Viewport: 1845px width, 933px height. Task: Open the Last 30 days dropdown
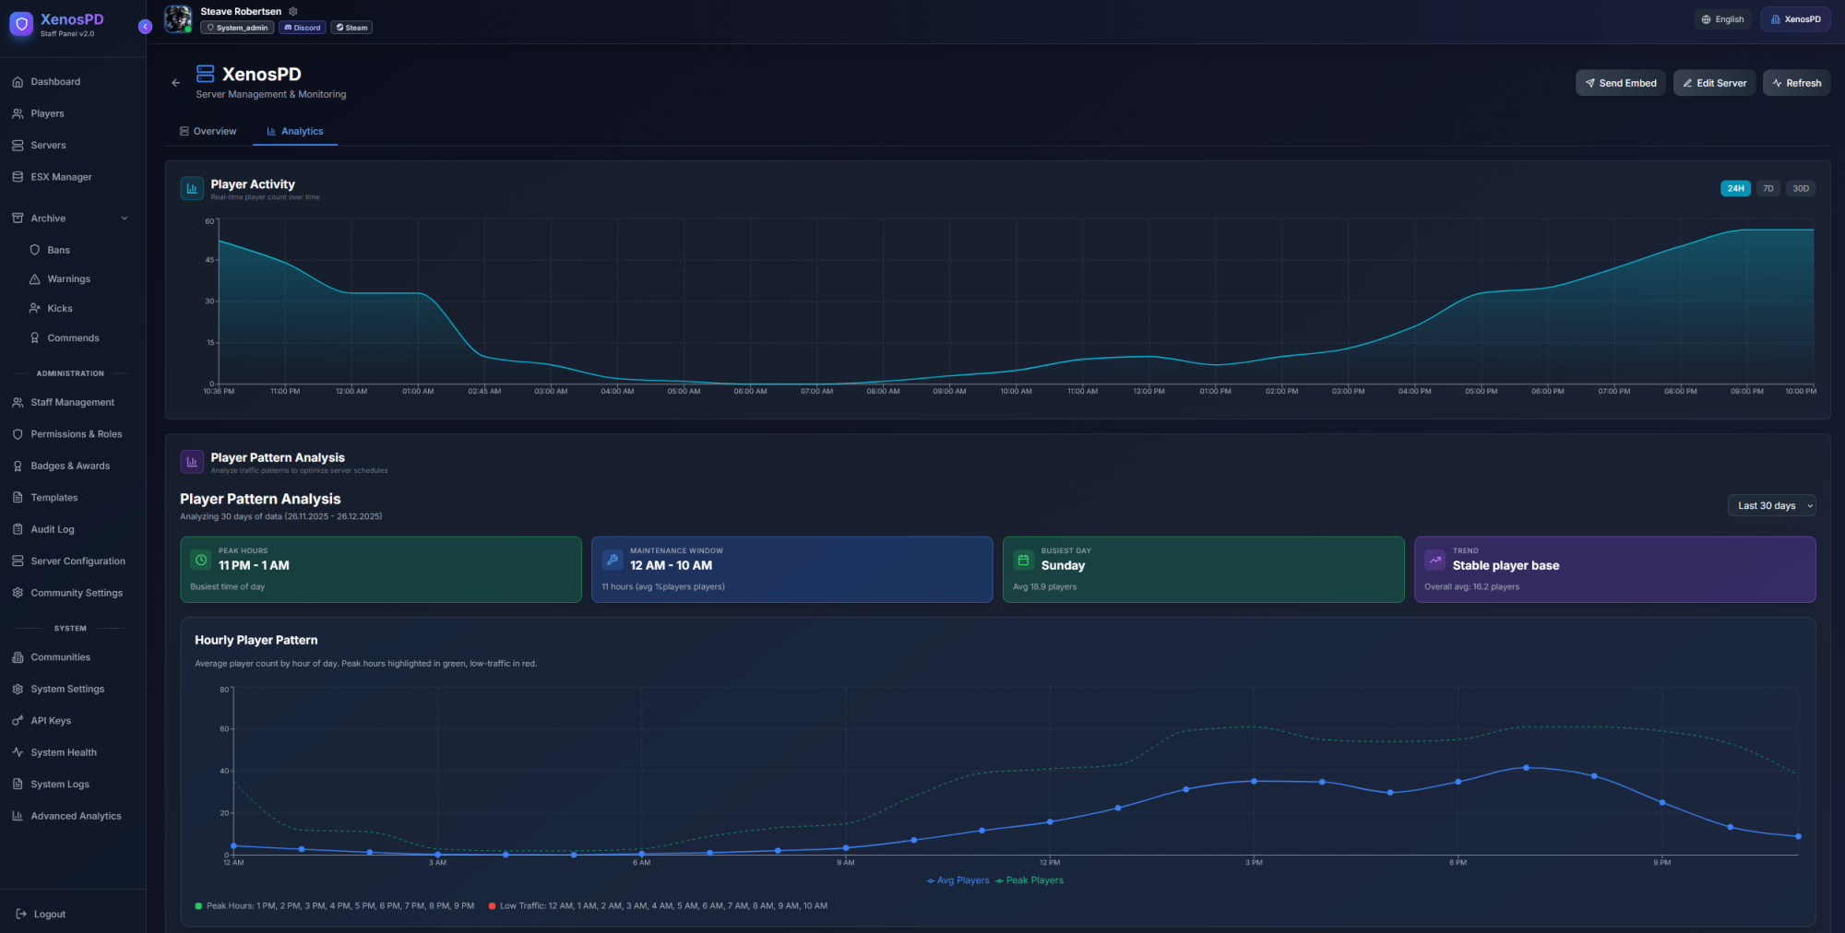click(1771, 505)
